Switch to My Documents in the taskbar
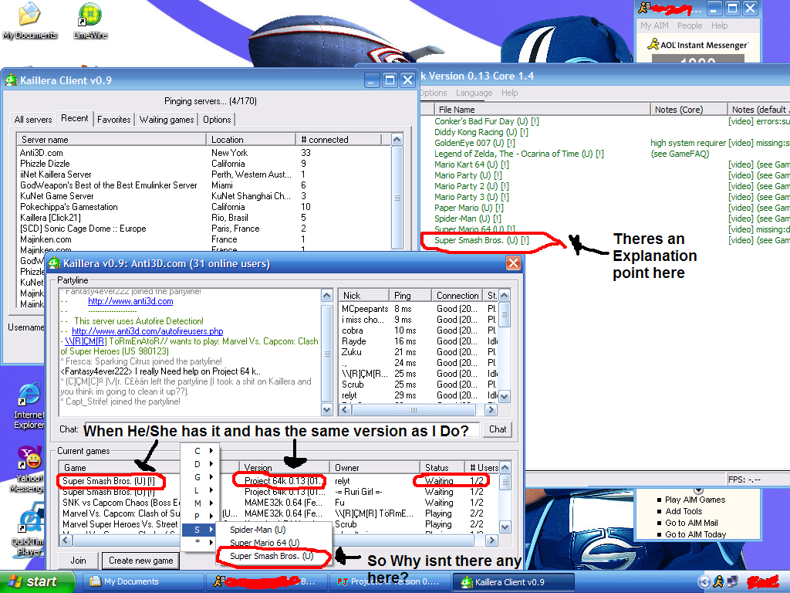This screenshot has width=790, height=593. (143, 582)
